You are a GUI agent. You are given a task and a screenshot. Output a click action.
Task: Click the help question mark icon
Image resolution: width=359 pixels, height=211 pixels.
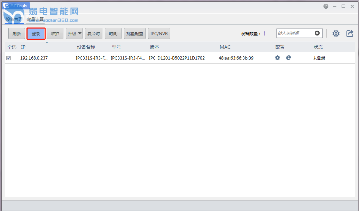coord(326,6)
